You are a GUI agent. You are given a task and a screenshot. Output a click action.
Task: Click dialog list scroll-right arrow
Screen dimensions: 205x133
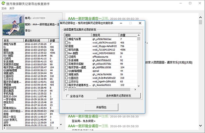click(135, 89)
